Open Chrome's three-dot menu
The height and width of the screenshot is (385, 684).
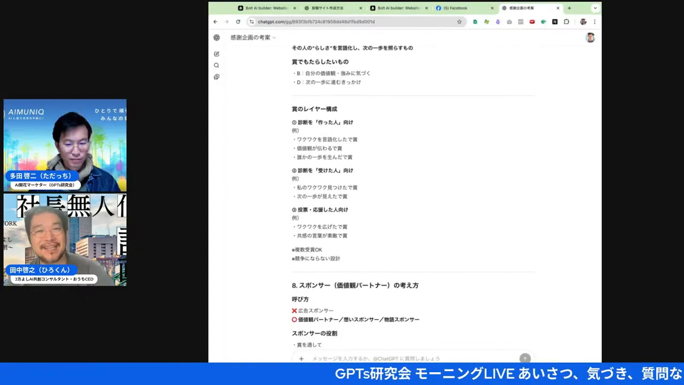click(x=595, y=21)
